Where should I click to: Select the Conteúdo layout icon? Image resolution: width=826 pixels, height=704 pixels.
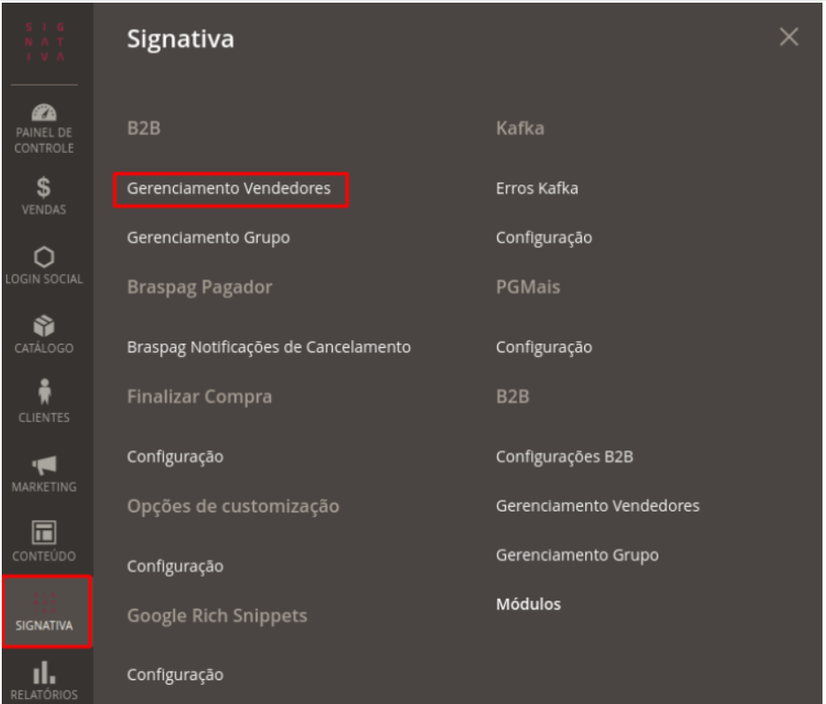pos(44,530)
